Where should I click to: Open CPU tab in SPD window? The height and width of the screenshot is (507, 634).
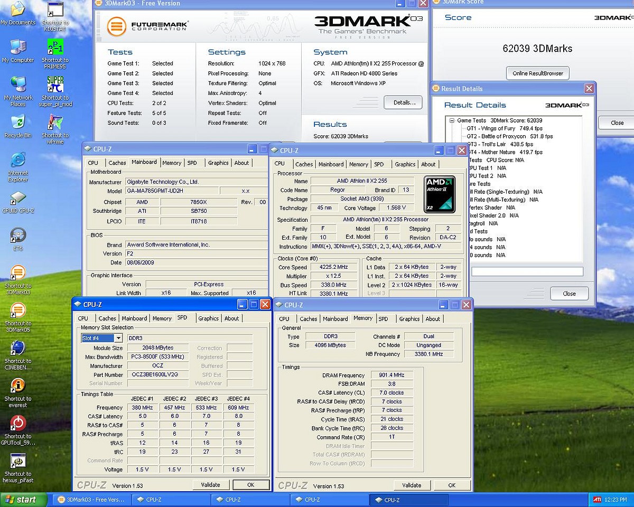(83, 318)
